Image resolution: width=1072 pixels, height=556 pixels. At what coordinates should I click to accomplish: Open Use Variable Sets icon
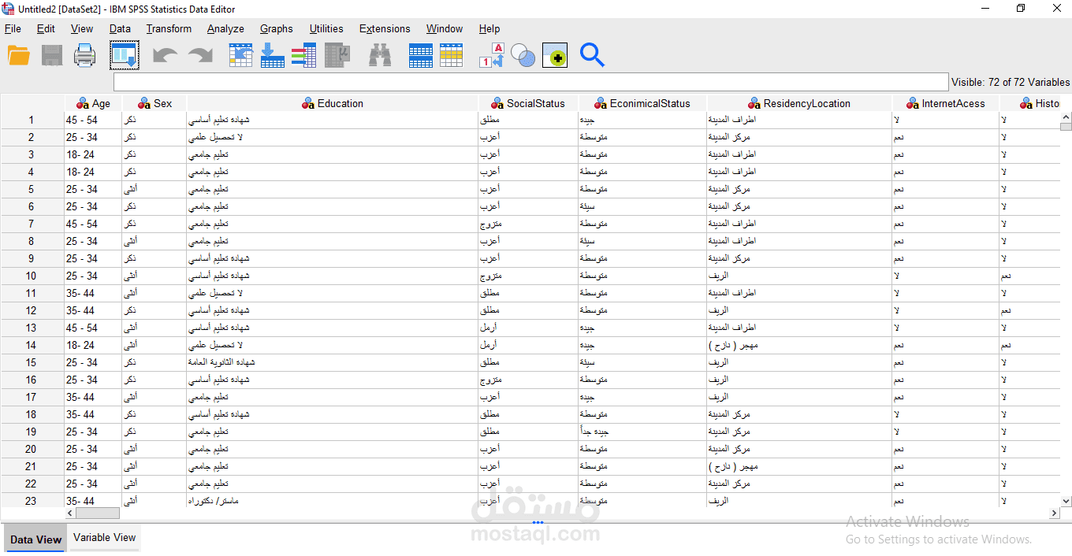[523, 55]
